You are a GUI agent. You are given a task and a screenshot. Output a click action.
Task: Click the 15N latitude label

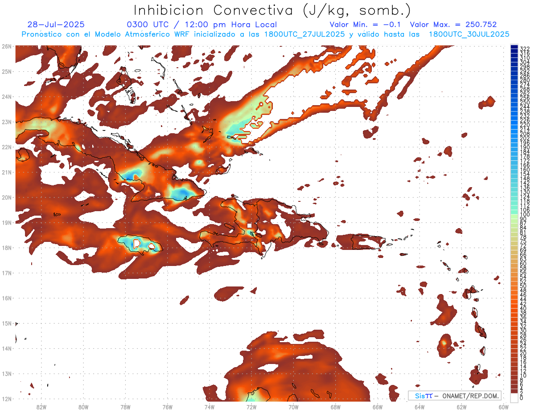tap(7, 323)
